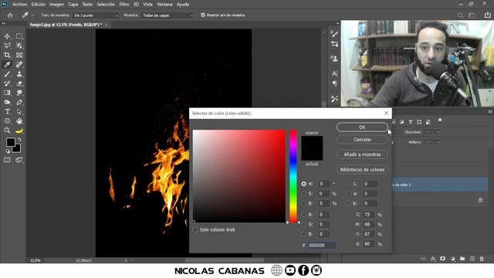
Task: Filter layers by type T icon
Action: [411, 122]
